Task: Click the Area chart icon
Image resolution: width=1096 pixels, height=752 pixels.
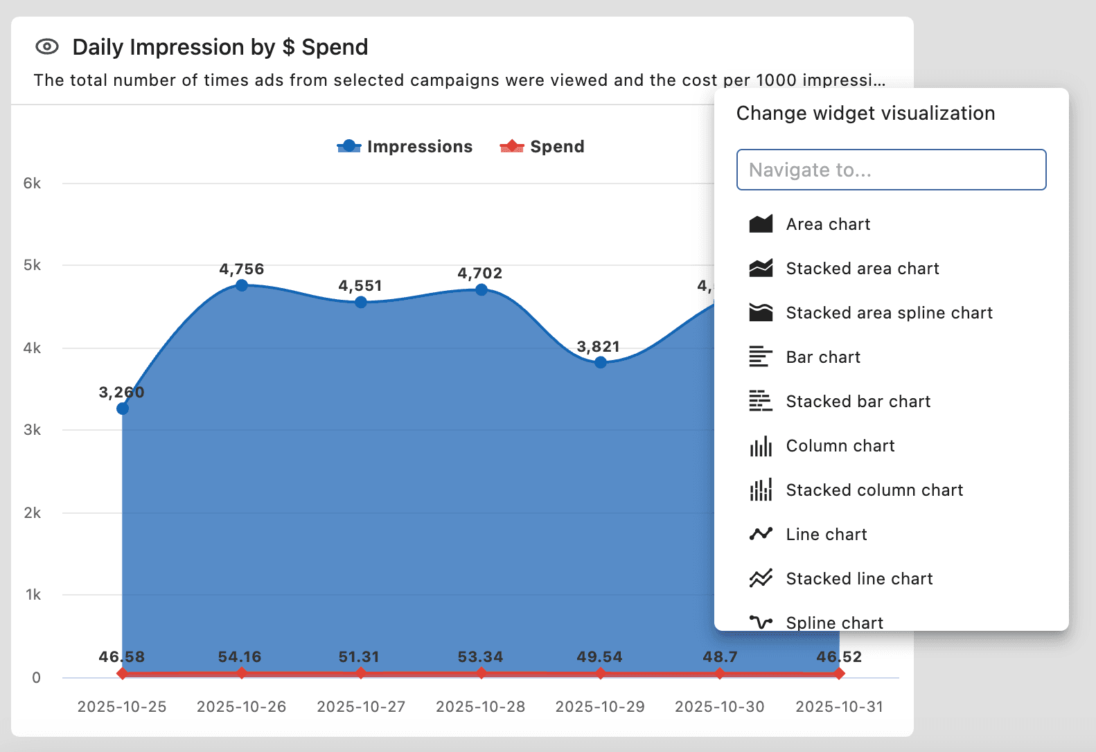Action: pos(761,224)
